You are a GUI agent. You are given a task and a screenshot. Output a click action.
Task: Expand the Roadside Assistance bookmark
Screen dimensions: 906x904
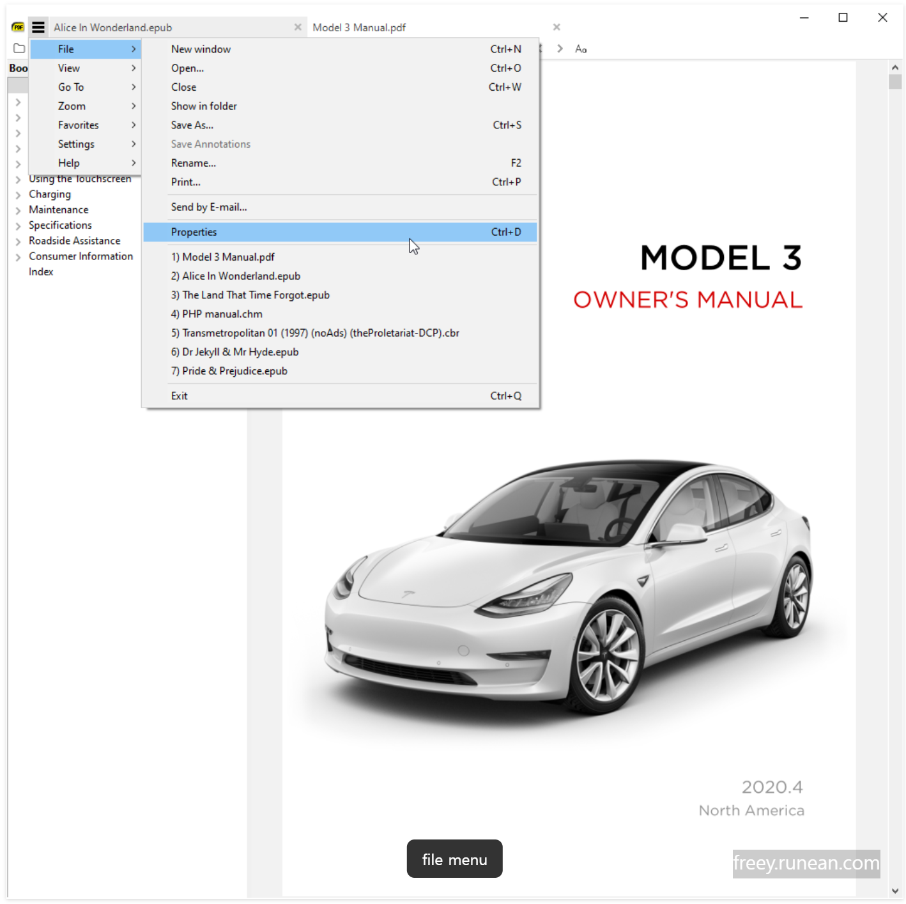[x=18, y=241]
